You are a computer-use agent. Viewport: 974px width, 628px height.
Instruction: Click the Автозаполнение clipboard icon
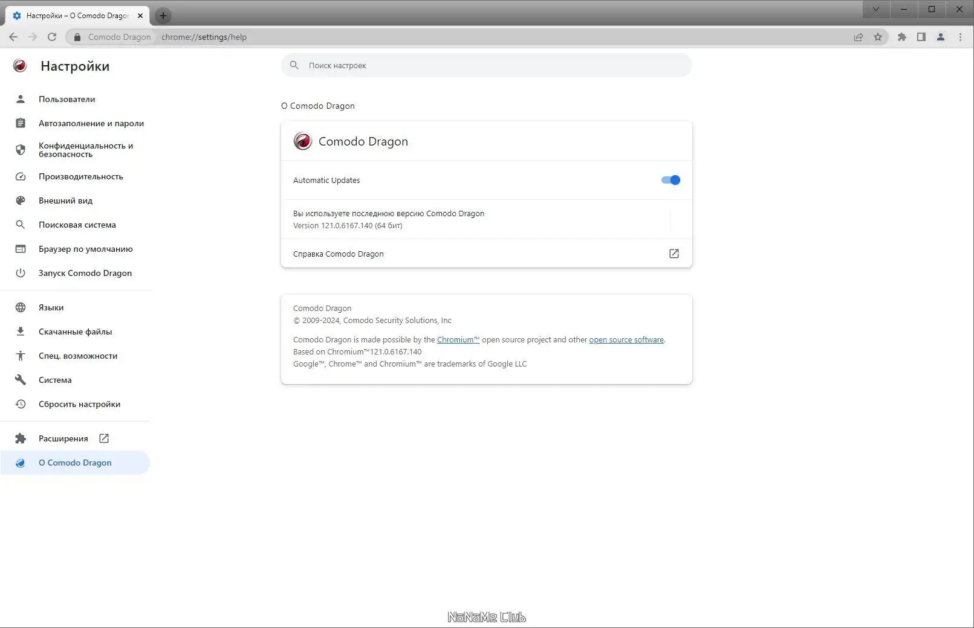(x=21, y=123)
